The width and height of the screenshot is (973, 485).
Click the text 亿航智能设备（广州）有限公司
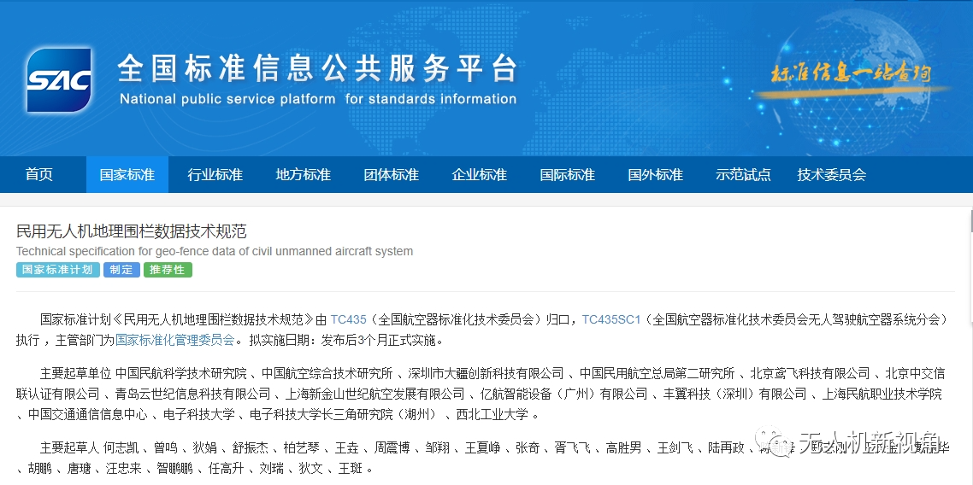tap(564, 394)
